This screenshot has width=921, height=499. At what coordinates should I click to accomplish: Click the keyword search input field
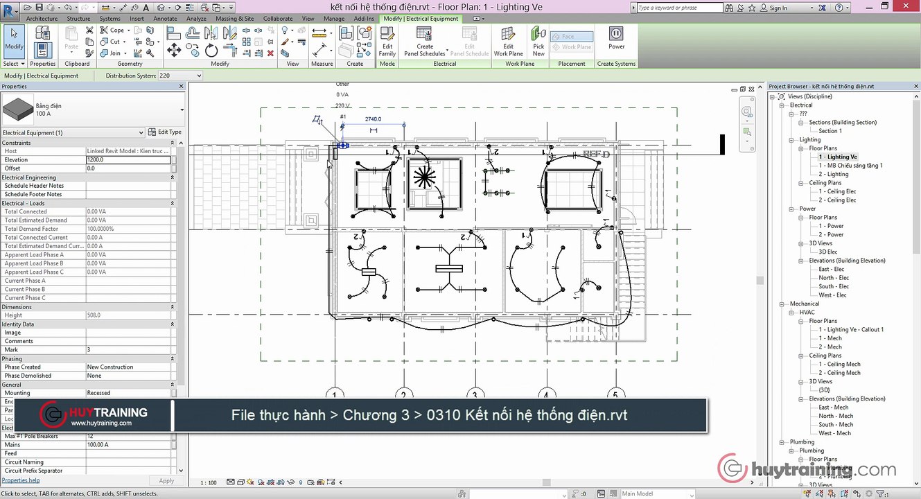681,8
